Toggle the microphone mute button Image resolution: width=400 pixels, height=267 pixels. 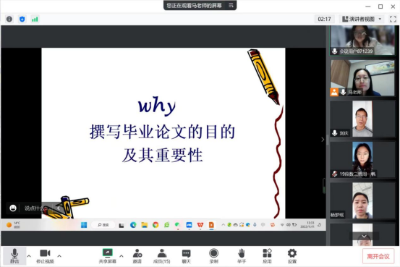tap(14, 256)
